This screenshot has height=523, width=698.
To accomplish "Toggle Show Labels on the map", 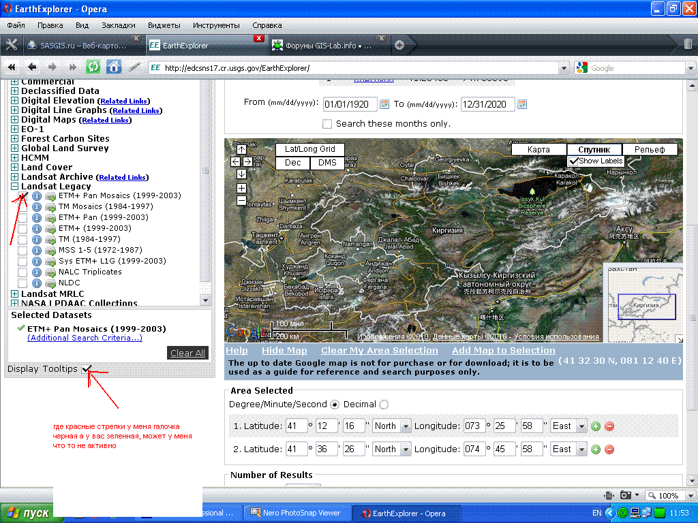I will 574,161.
